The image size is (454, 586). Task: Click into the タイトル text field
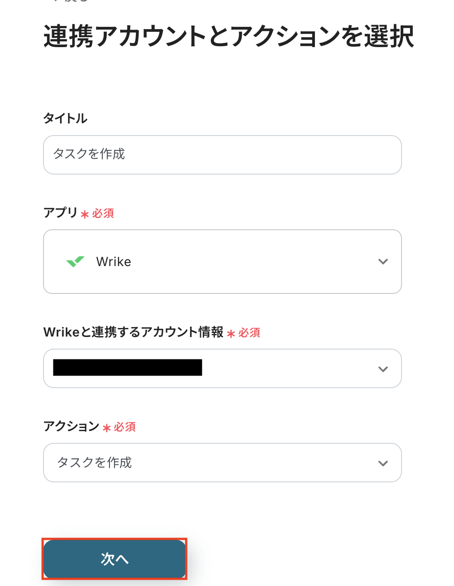222,155
